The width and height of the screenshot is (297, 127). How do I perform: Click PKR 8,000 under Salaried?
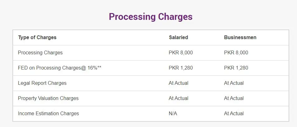pyautogui.click(x=181, y=52)
